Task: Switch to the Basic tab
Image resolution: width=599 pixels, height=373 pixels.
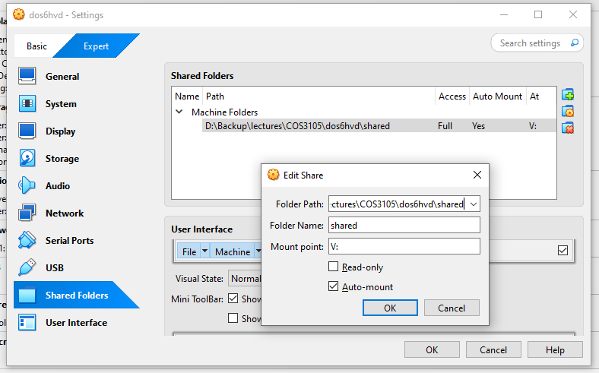Action: coord(36,46)
